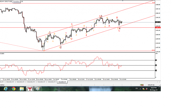Click the '31 Jul 20:00' time axis label
The width and height of the screenshot is (172, 108).
(x=123, y=79)
